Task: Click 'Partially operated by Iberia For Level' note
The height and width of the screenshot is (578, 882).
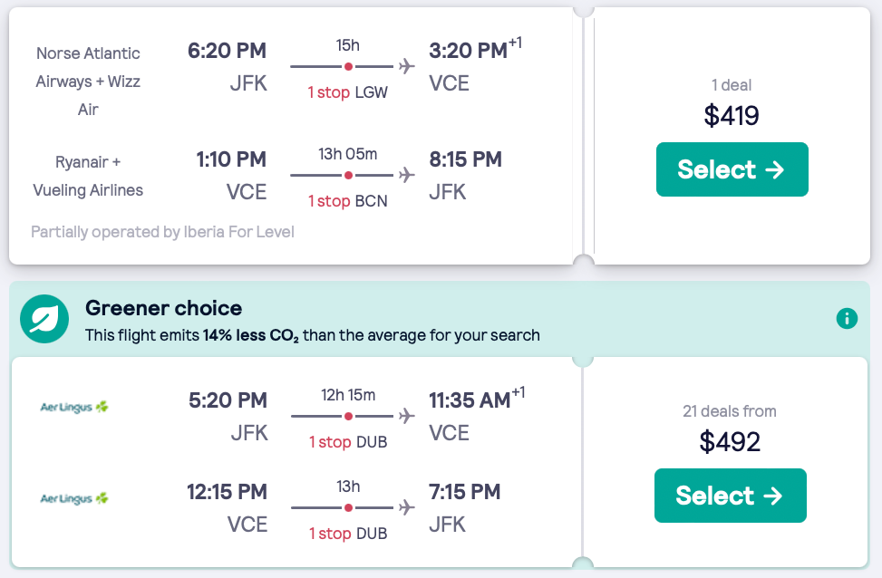Action: (162, 232)
